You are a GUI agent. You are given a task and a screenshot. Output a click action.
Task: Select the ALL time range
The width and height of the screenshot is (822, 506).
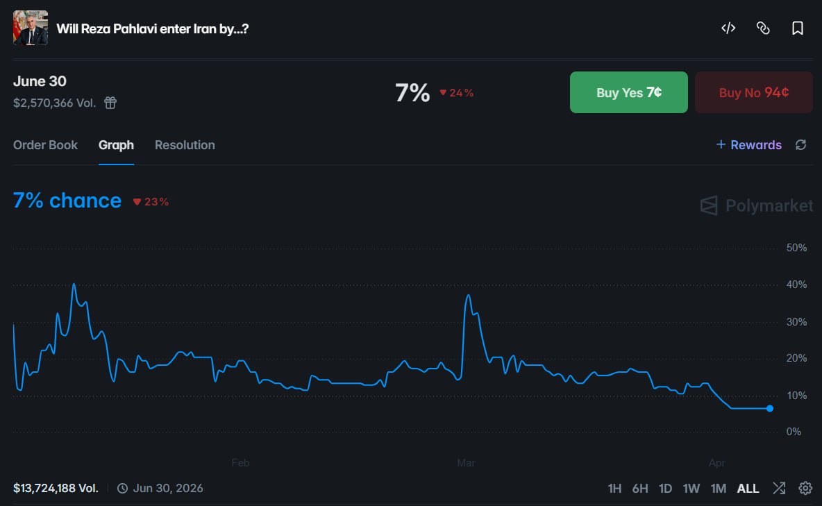748,488
